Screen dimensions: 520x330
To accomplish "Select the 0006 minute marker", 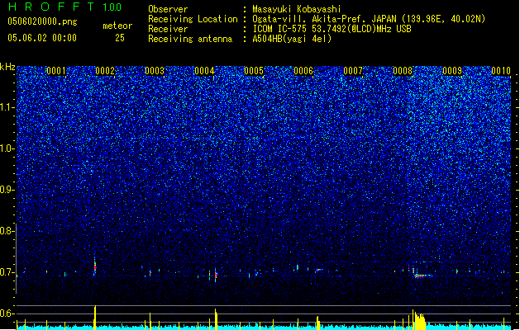I will tap(303, 71).
